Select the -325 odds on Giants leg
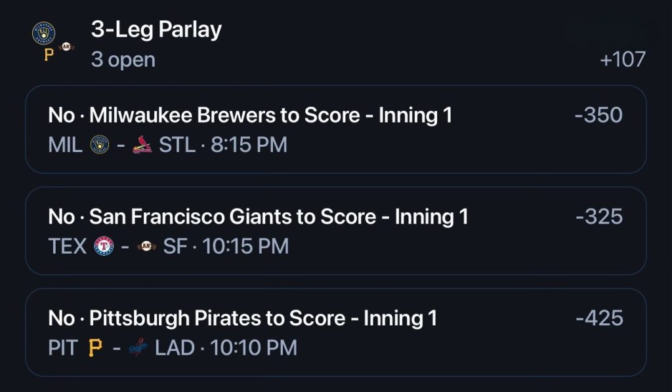This screenshot has width=672, height=392. click(599, 216)
